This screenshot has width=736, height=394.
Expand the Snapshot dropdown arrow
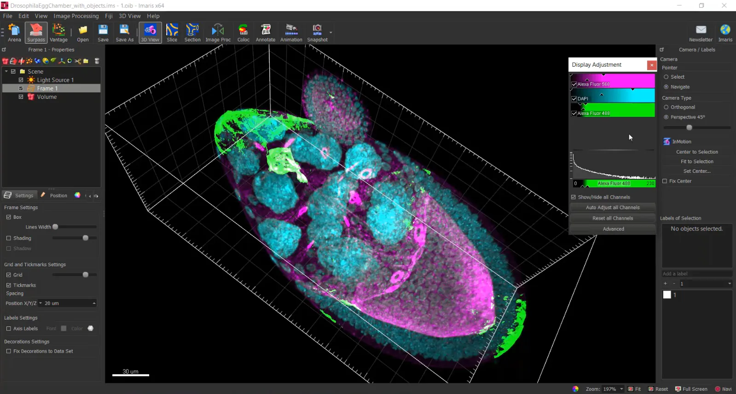(x=330, y=33)
